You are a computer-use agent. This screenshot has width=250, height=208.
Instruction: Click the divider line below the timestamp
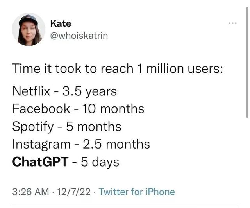125,206
